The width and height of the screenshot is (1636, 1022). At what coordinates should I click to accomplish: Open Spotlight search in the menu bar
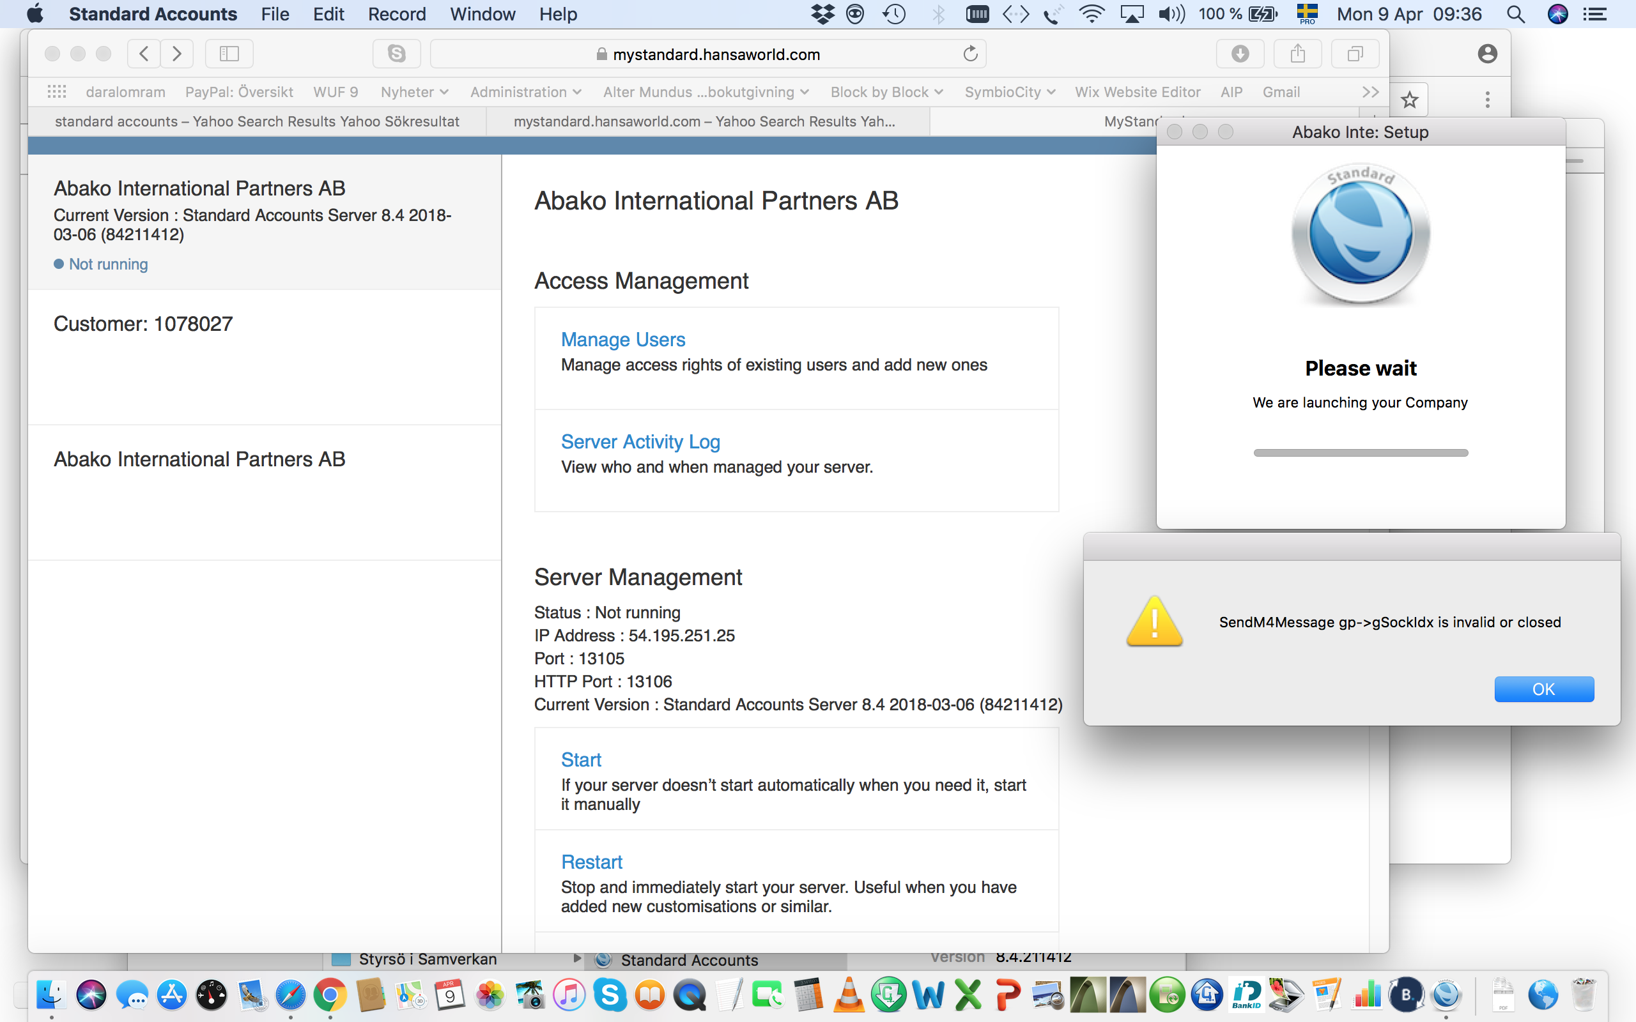click(1516, 14)
